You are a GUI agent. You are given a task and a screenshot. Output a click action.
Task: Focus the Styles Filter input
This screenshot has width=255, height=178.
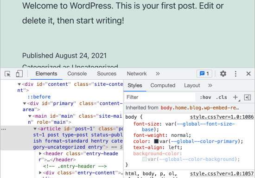click(x=159, y=97)
